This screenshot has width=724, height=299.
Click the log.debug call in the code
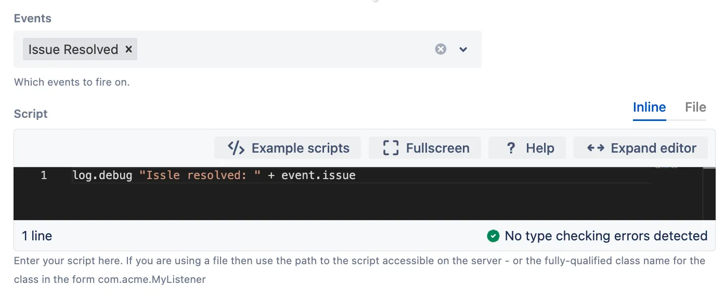102,175
